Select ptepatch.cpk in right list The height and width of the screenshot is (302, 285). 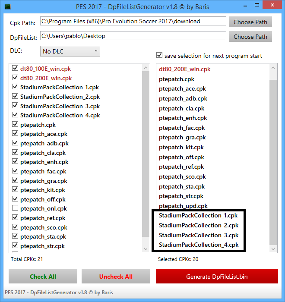pos(177,79)
